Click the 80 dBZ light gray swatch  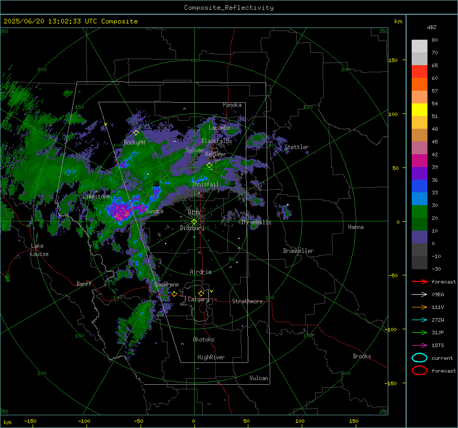click(419, 46)
